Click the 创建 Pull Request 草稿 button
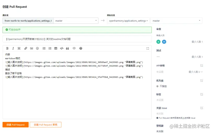 tap(45, 125)
